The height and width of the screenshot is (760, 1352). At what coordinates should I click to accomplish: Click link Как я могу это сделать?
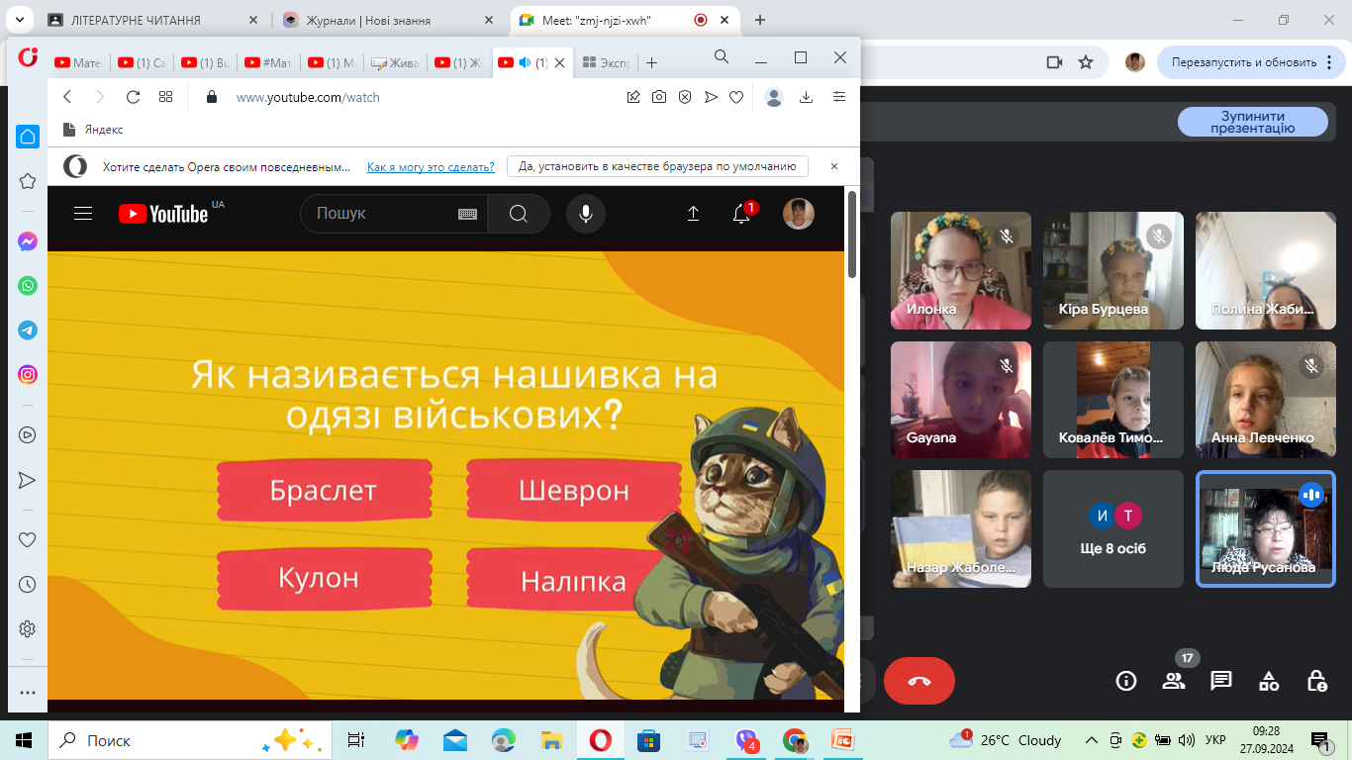click(x=431, y=167)
